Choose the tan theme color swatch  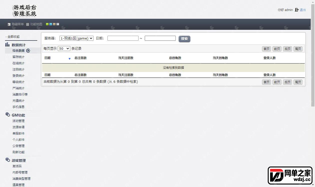[54, 24]
